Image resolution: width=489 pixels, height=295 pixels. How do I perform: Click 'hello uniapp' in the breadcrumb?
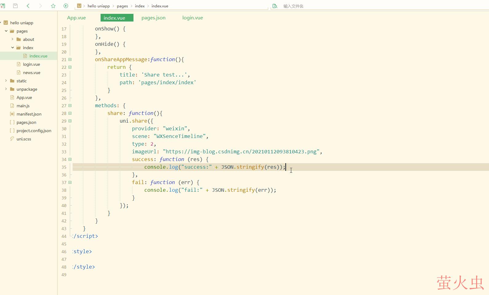98,6
